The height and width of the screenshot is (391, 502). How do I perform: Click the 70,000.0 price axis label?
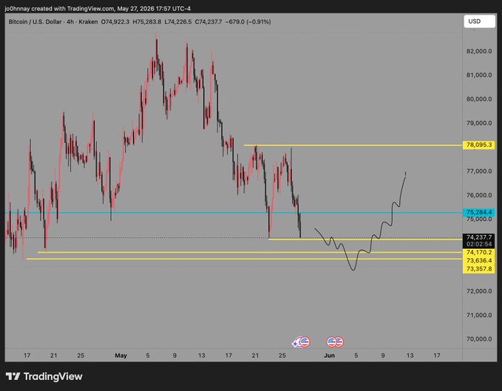point(479,339)
